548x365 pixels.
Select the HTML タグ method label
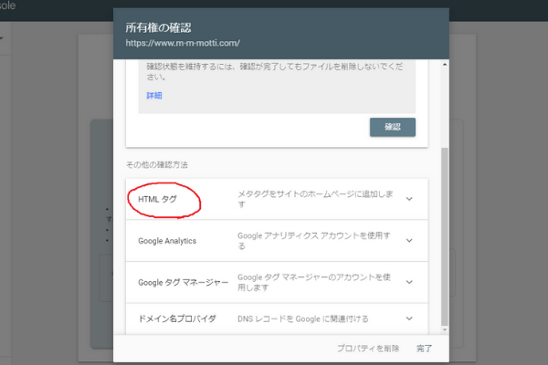coord(158,199)
